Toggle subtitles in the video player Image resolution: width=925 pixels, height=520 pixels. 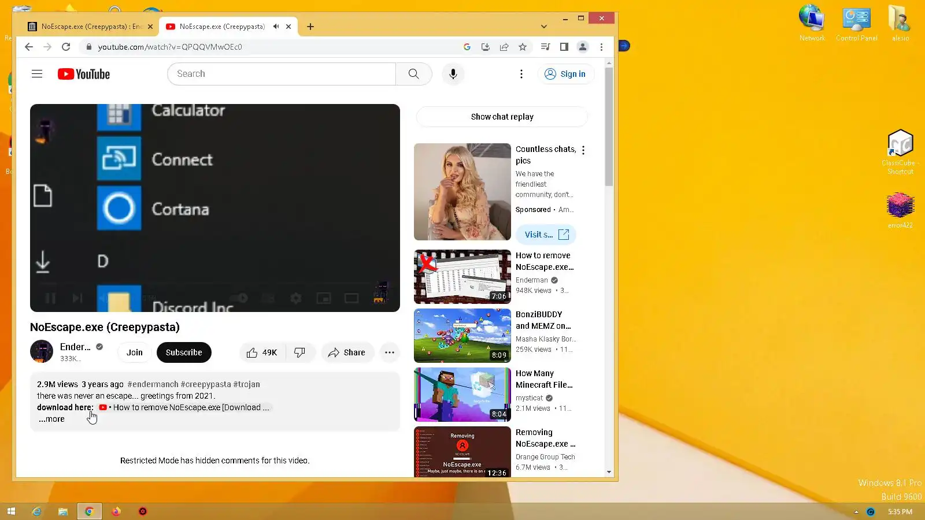tap(268, 298)
